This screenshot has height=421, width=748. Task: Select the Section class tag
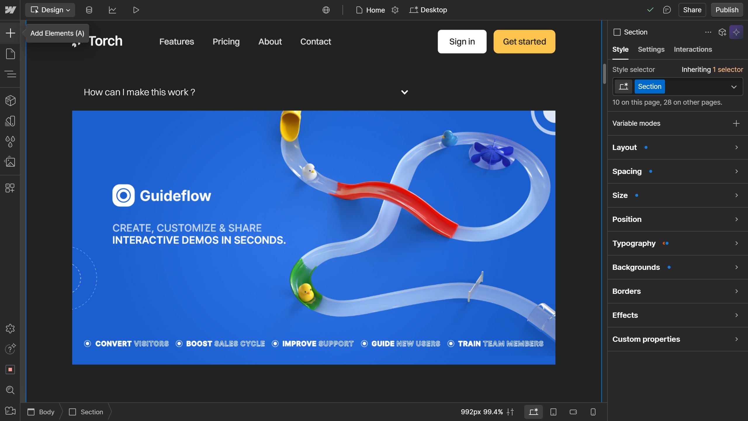coord(650,87)
